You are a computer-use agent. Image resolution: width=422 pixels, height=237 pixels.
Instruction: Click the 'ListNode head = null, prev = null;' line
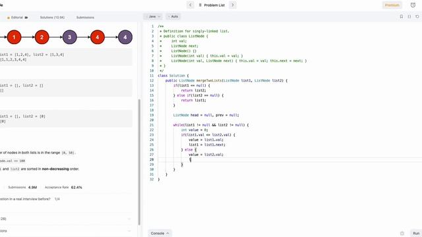click(206, 115)
